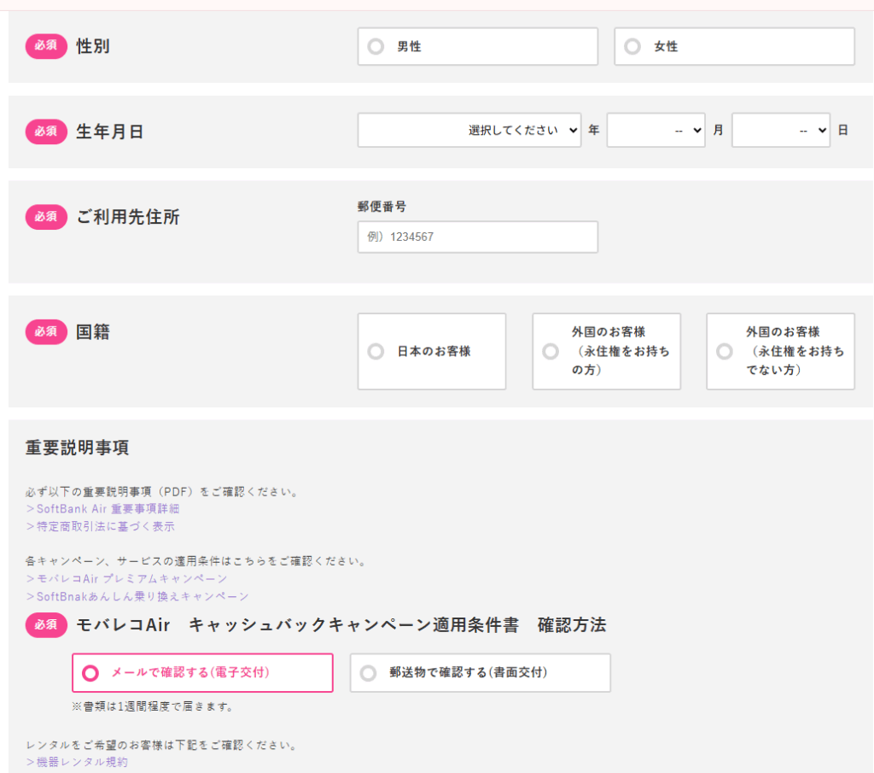Open the birth day dropdown

(780, 131)
